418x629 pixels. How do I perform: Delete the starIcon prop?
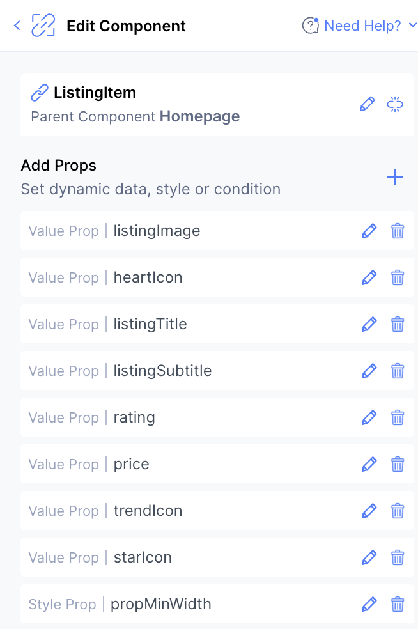398,557
